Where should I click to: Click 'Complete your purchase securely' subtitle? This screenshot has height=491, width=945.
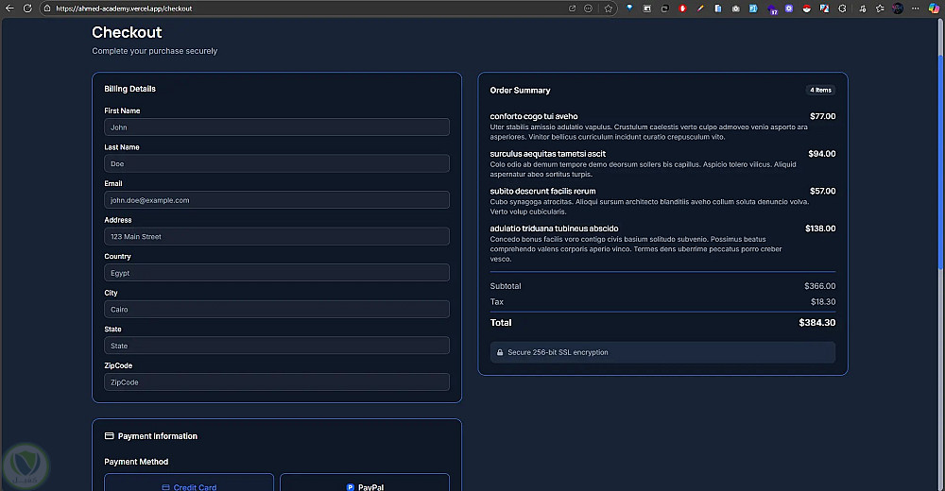coord(154,51)
